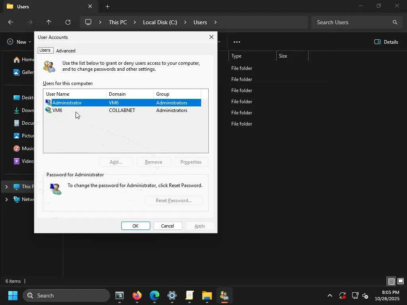
Task: Click the sync status tray icon
Action: 343,295
